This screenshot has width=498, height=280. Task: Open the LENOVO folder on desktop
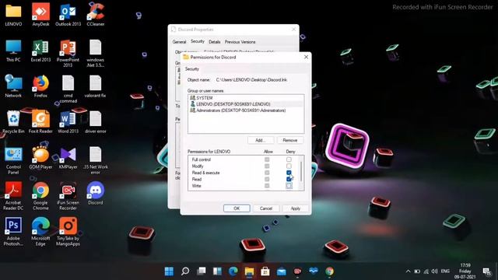(13, 15)
